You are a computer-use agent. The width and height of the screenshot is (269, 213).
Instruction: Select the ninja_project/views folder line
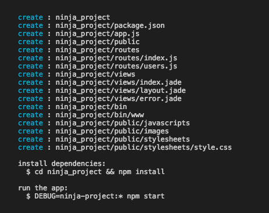coord(77,74)
